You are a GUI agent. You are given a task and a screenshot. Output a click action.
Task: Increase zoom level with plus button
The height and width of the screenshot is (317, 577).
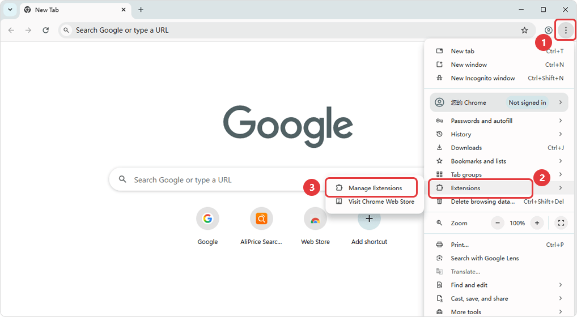point(537,223)
